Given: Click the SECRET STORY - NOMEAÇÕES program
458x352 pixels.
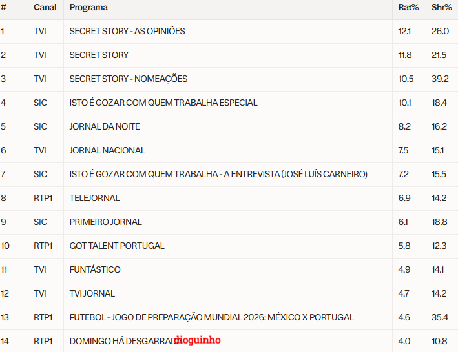Looking at the screenshot, I should click(129, 79).
